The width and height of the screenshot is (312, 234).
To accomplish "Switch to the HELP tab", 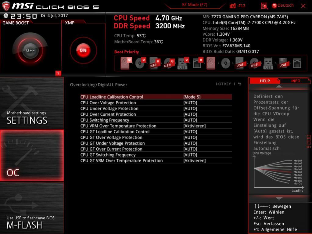I will tap(265, 81).
